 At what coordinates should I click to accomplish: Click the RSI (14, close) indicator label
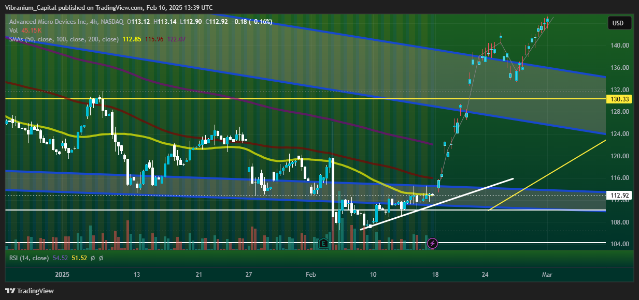click(29, 258)
